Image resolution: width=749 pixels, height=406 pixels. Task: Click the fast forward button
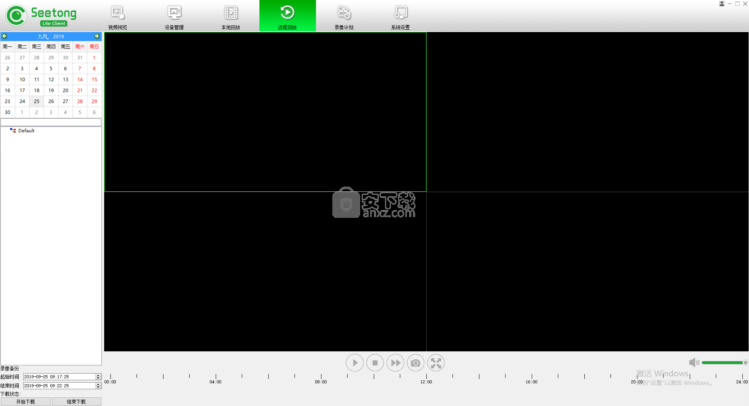pos(395,363)
